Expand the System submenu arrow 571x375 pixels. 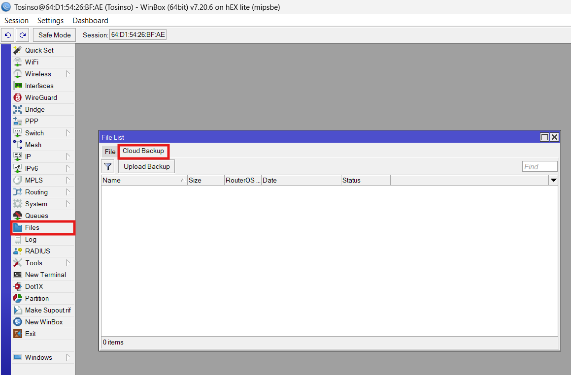pos(68,204)
